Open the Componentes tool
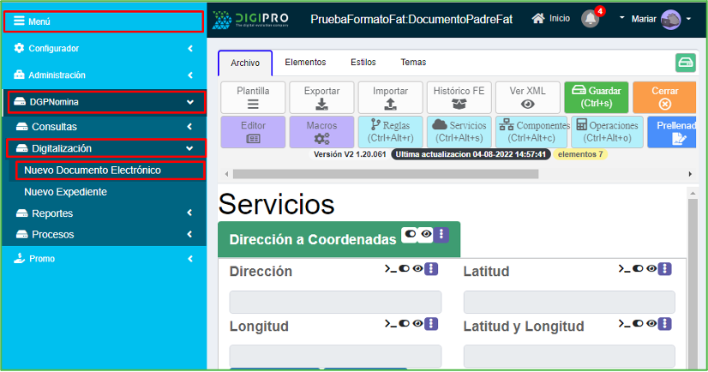The image size is (708, 372). [x=534, y=131]
